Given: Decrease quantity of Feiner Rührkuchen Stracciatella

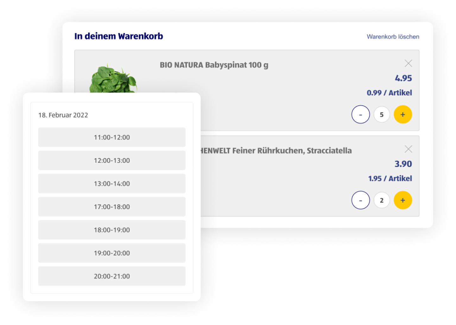Looking at the screenshot, I should (360, 200).
